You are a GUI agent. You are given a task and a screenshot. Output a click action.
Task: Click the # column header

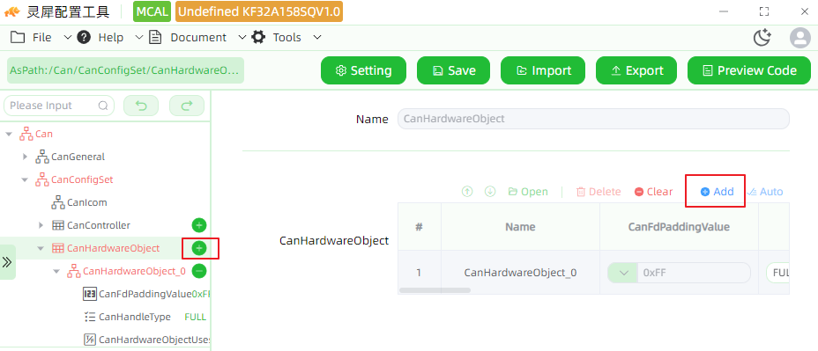click(x=419, y=227)
